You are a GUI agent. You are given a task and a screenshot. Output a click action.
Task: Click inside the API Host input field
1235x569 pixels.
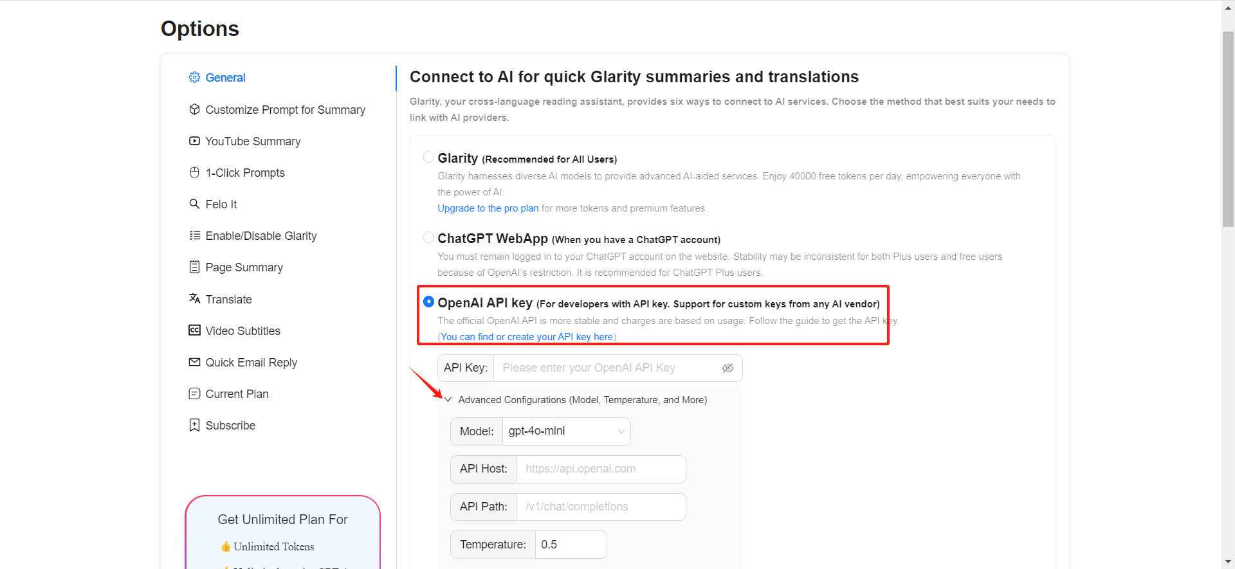click(599, 469)
